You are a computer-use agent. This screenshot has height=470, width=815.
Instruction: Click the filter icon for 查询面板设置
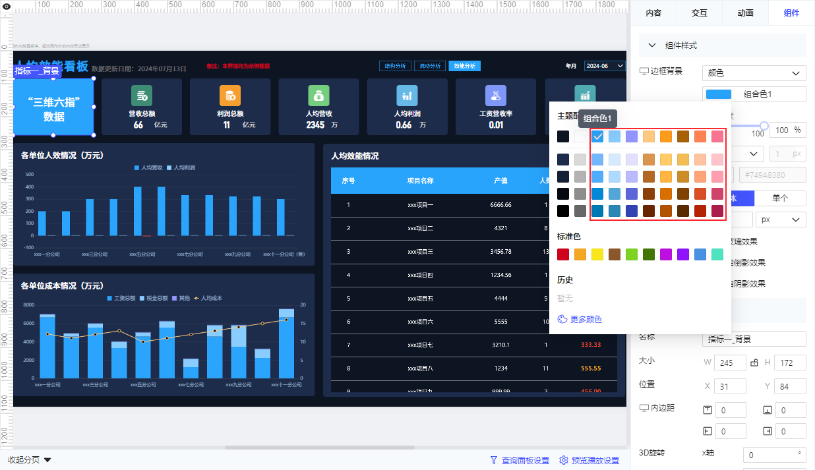(x=493, y=460)
